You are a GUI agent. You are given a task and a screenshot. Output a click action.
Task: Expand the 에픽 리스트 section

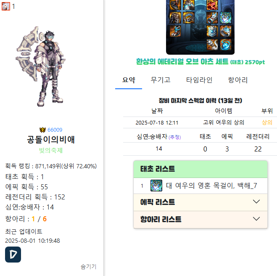[200, 202]
